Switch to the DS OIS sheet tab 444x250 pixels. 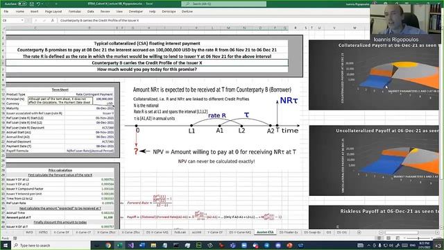click(342, 233)
